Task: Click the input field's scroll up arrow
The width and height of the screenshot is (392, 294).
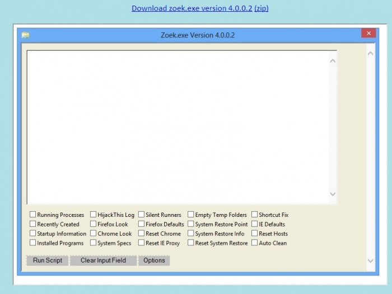Action: [x=333, y=61]
